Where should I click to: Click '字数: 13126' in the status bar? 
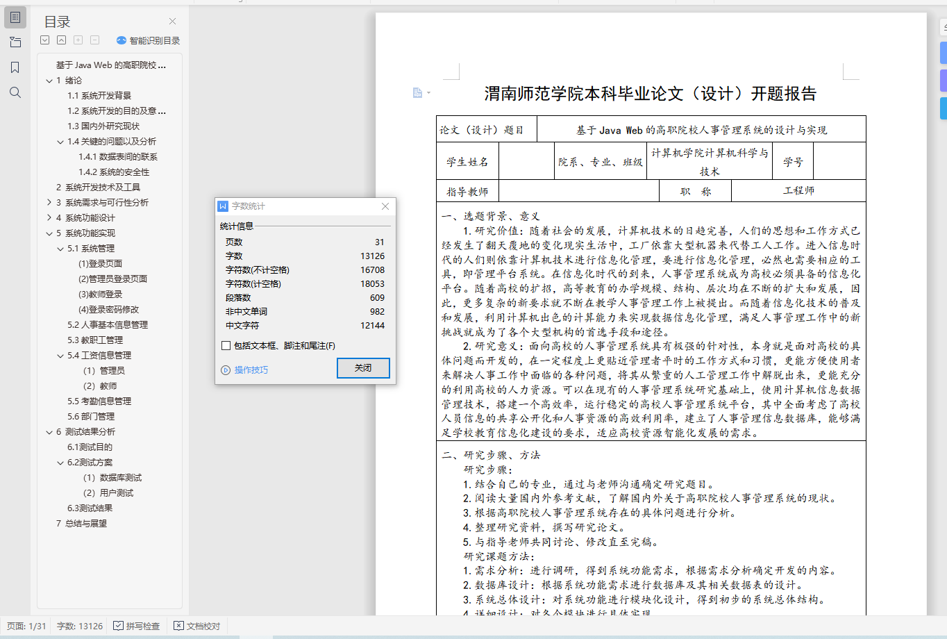pyautogui.click(x=80, y=626)
